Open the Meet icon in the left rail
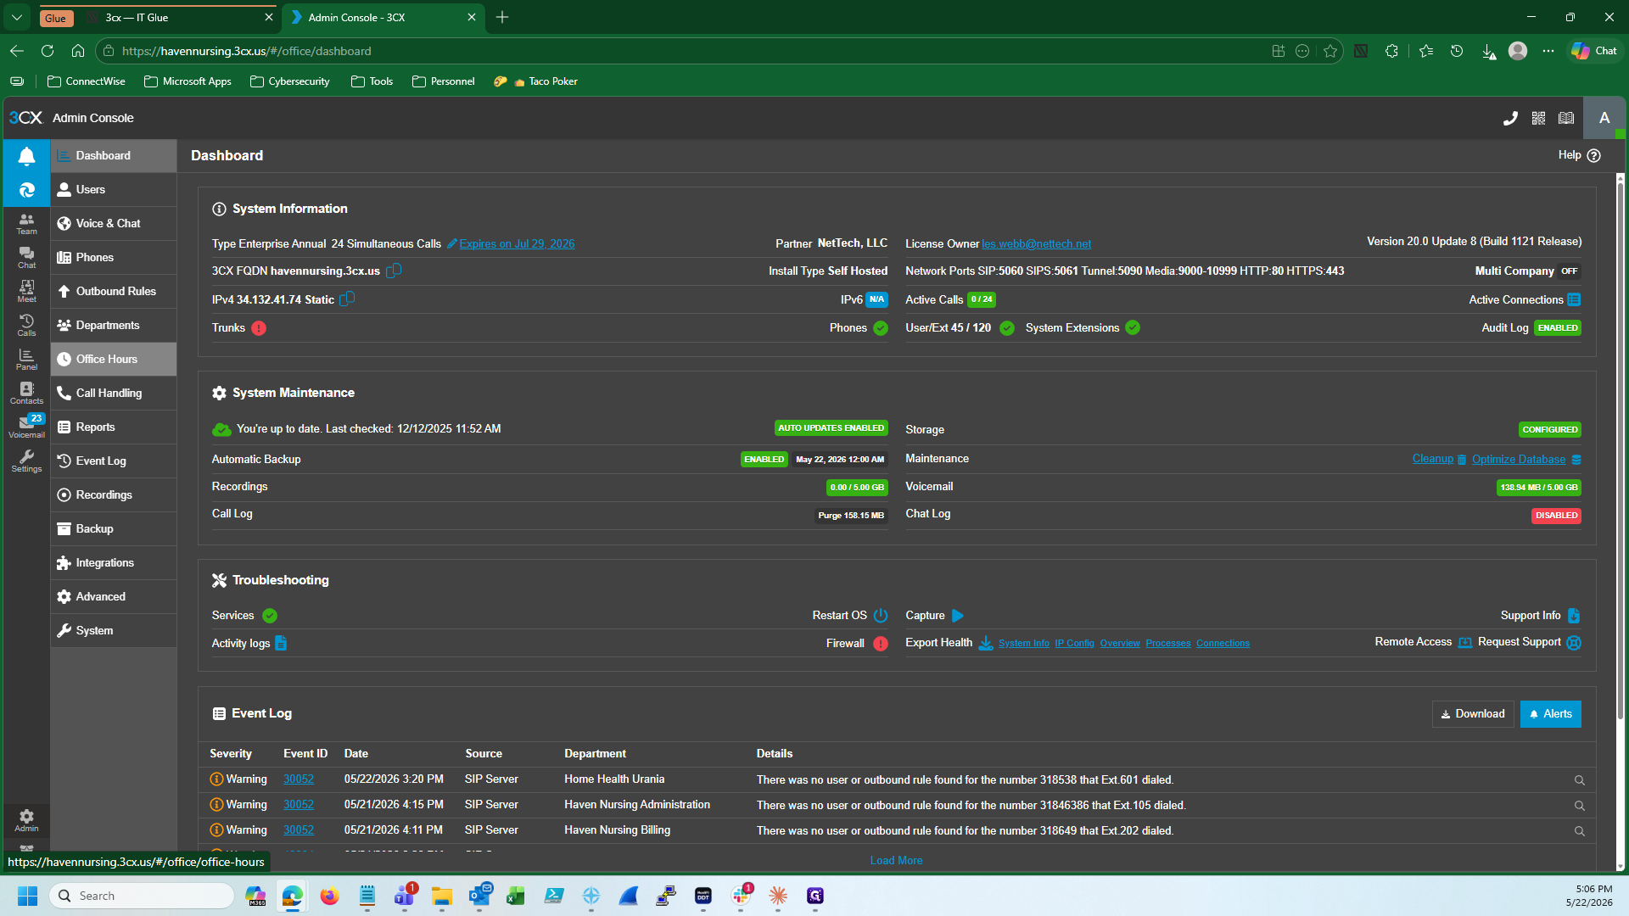Screen dimensions: 1629x916 click(26, 292)
